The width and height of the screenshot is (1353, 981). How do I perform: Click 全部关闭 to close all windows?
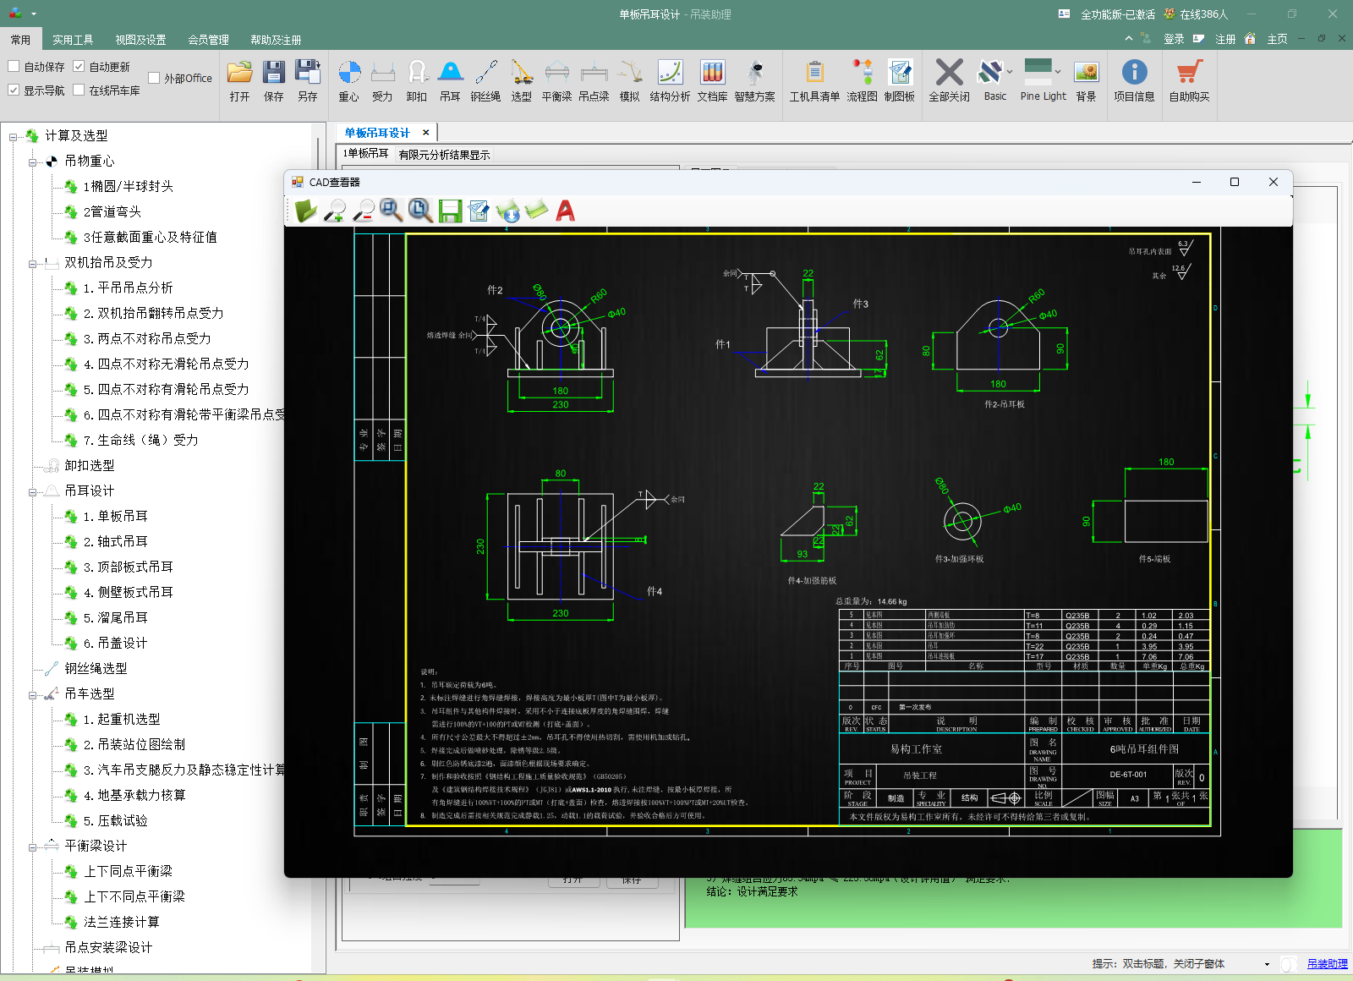pyautogui.click(x=950, y=81)
